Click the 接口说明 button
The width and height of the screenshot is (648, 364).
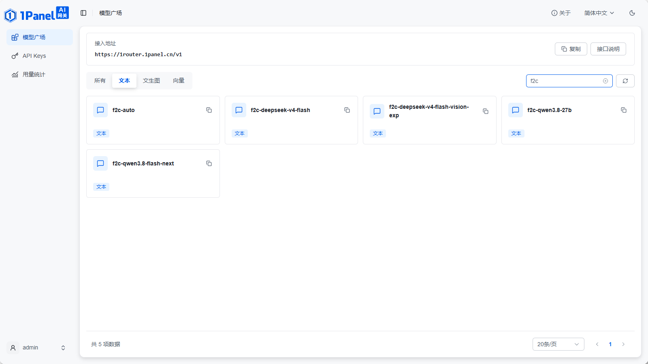coord(608,49)
